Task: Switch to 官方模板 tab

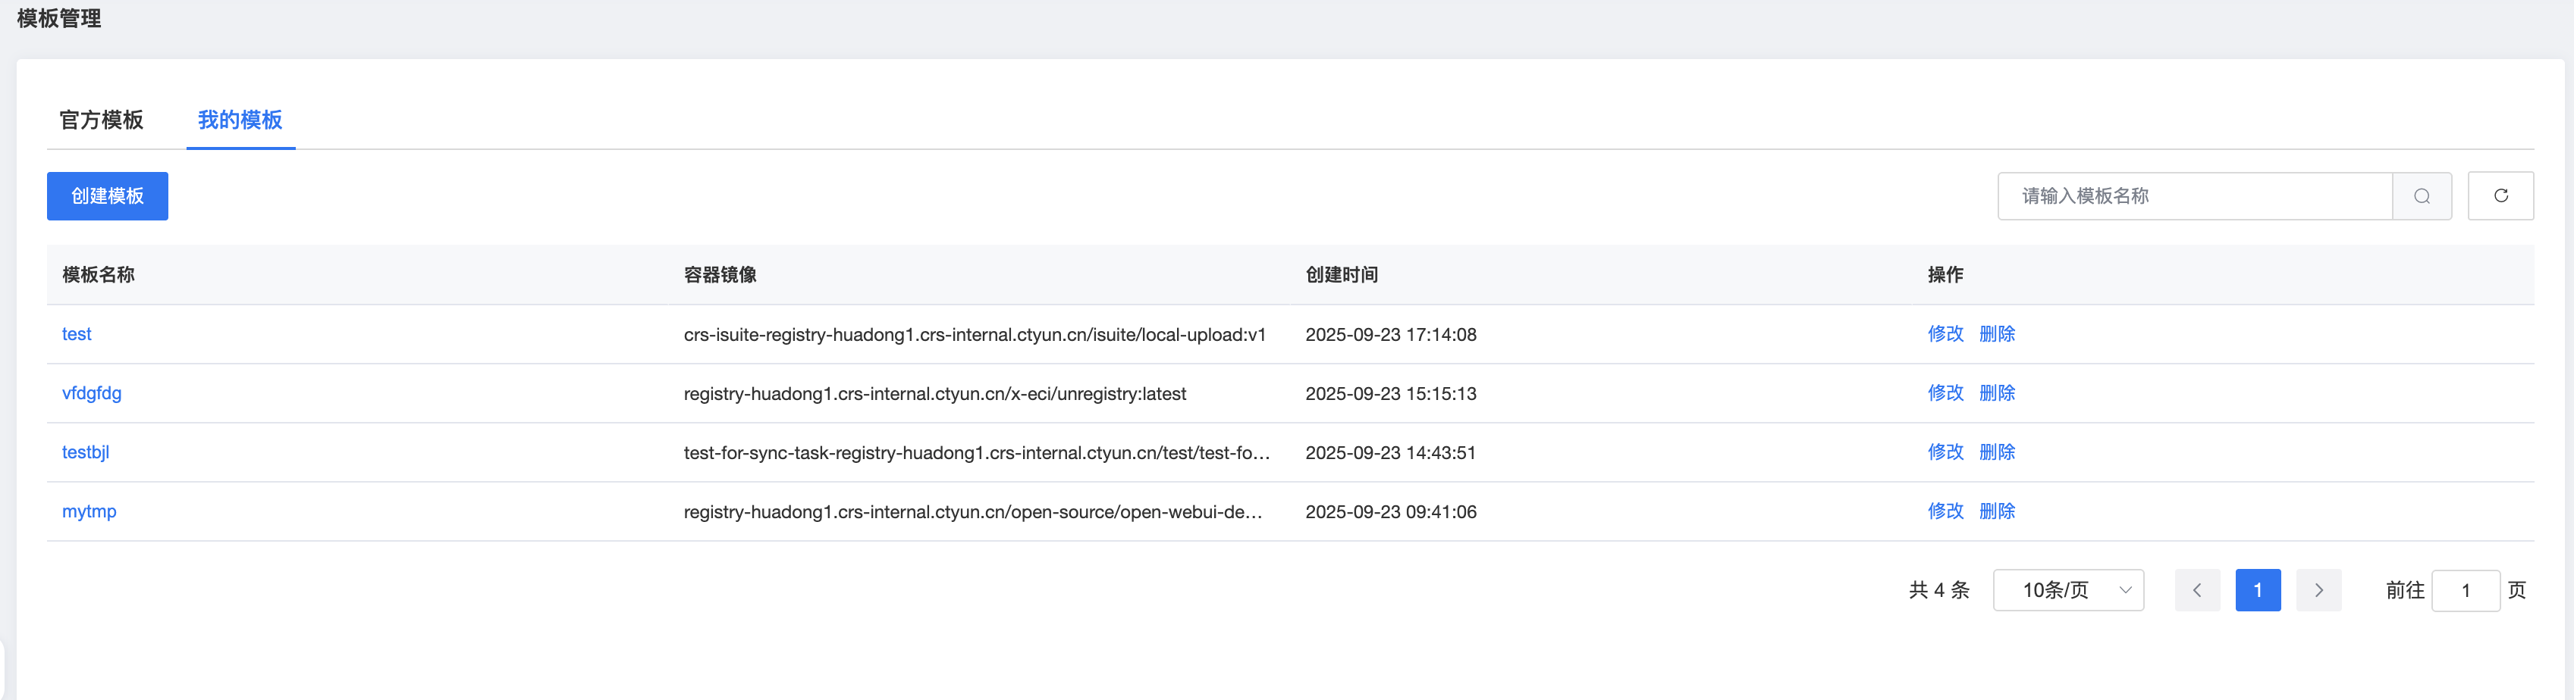Action: [x=102, y=120]
